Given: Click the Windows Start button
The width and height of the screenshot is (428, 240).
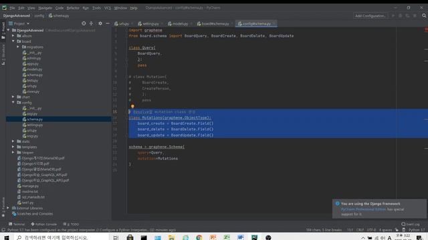Looking at the screenshot, I should click(7, 237).
